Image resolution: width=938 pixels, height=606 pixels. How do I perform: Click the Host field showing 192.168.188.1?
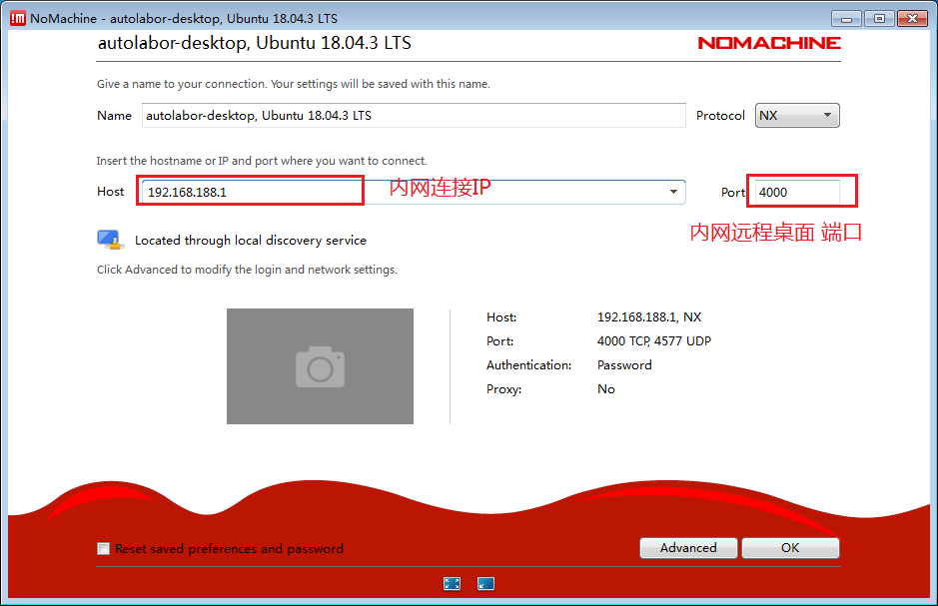(250, 192)
